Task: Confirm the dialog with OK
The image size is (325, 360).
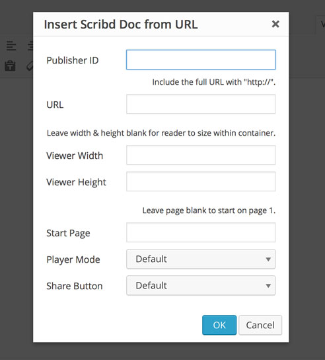Action: click(219, 325)
